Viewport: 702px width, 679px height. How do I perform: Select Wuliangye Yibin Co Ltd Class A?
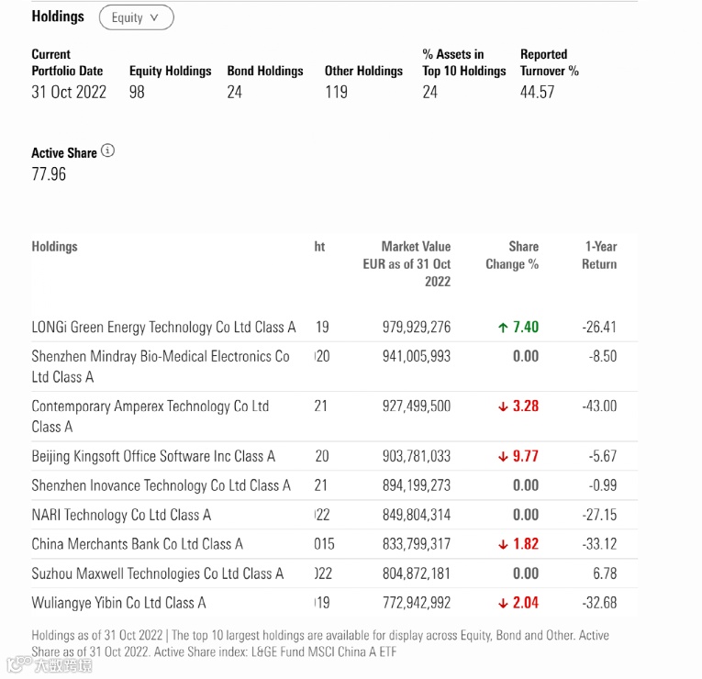[118, 603]
